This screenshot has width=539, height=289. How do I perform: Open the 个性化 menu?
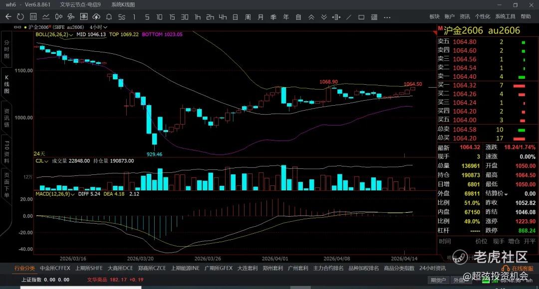[x=483, y=16]
